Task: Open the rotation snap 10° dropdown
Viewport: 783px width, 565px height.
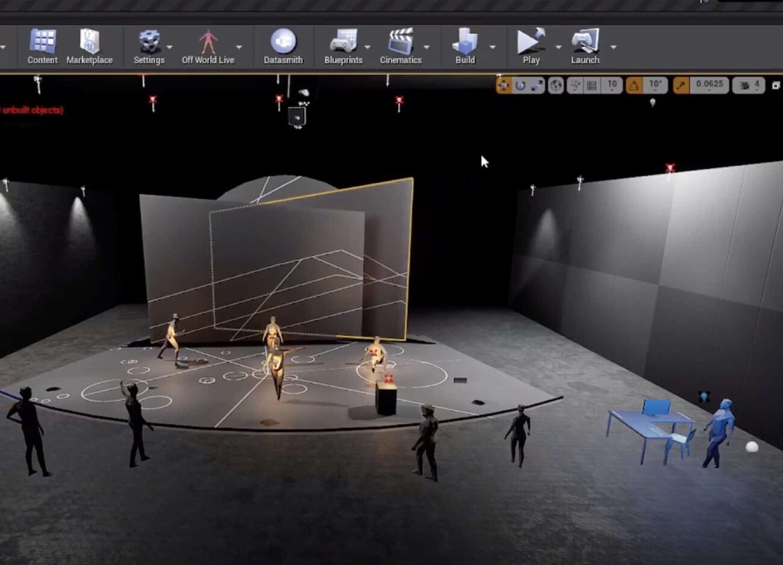Action: coord(655,85)
